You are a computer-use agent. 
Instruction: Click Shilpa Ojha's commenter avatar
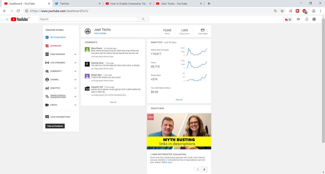87,76
